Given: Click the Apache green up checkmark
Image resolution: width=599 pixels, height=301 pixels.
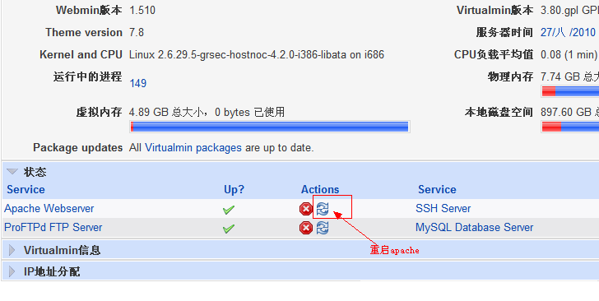Looking at the screenshot, I should click(229, 210).
